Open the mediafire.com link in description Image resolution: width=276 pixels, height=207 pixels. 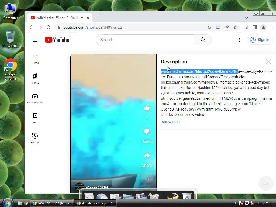coord(217,74)
